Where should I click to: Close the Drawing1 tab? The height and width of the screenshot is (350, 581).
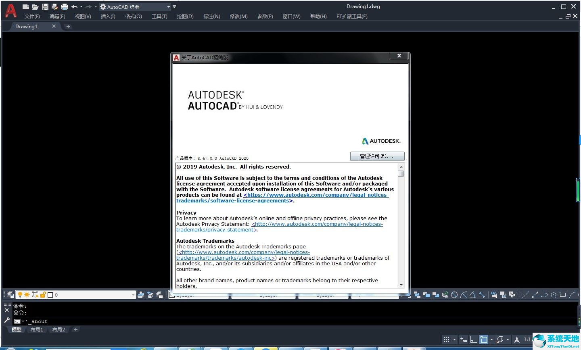coord(54,26)
